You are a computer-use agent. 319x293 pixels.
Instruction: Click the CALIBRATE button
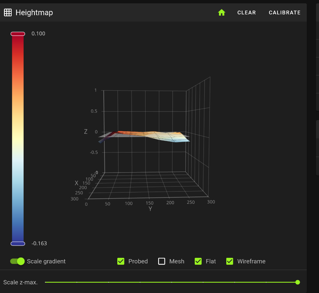point(285,13)
